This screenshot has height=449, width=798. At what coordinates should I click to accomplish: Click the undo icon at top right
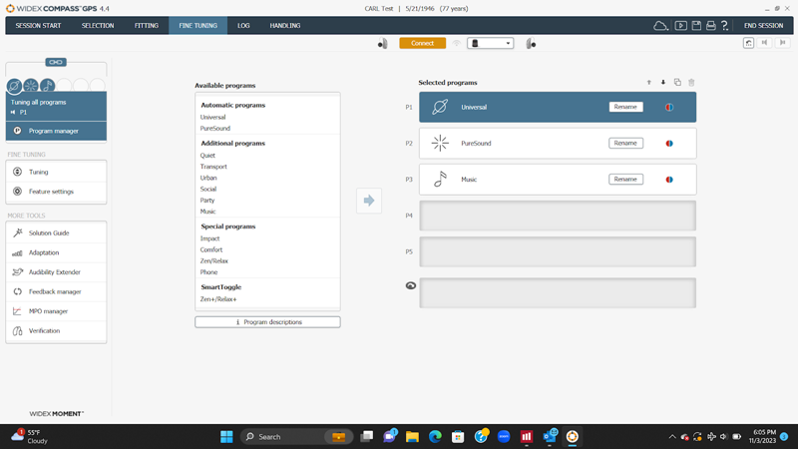click(748, 43)
